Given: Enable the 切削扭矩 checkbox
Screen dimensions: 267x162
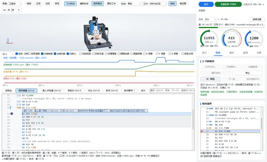Looking at the screenshot, I should pos(81,54).
